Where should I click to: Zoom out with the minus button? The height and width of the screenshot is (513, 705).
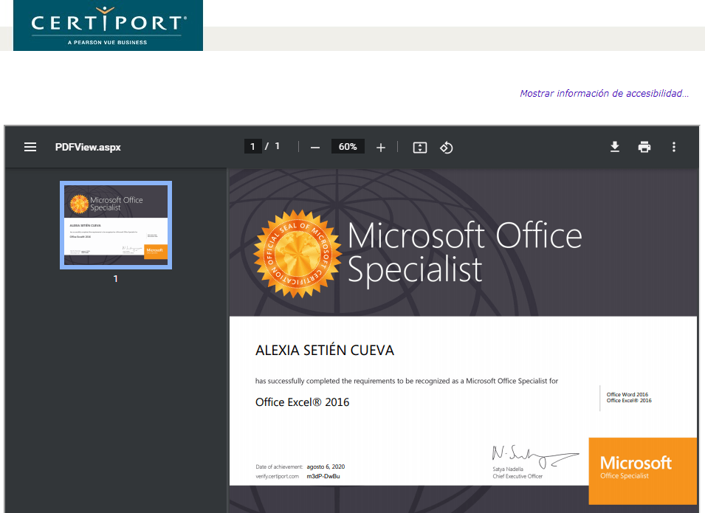pyautogui.click(x=315, y=148)
